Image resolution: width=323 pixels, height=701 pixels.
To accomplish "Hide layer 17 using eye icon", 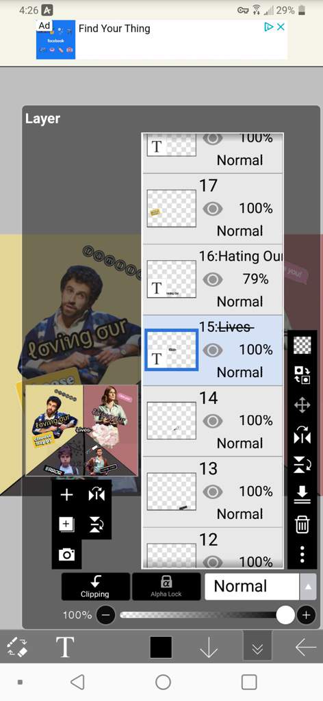I will 213,208.
